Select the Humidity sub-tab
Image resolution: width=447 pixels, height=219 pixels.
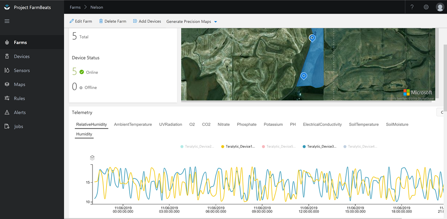[x=84, y=134]
